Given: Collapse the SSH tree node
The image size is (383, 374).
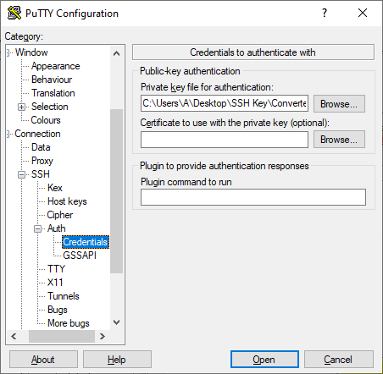Looking at the screenshot, I should pos(21,174).
